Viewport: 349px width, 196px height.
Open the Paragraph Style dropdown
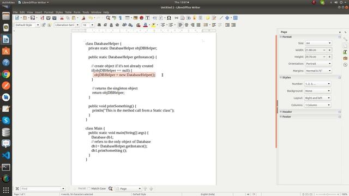(x=38, y=25)
